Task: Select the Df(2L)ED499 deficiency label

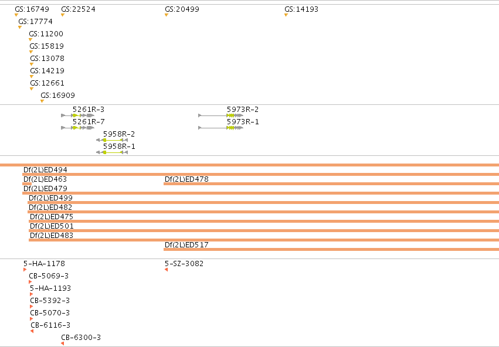Action: (x=50, y=198)
